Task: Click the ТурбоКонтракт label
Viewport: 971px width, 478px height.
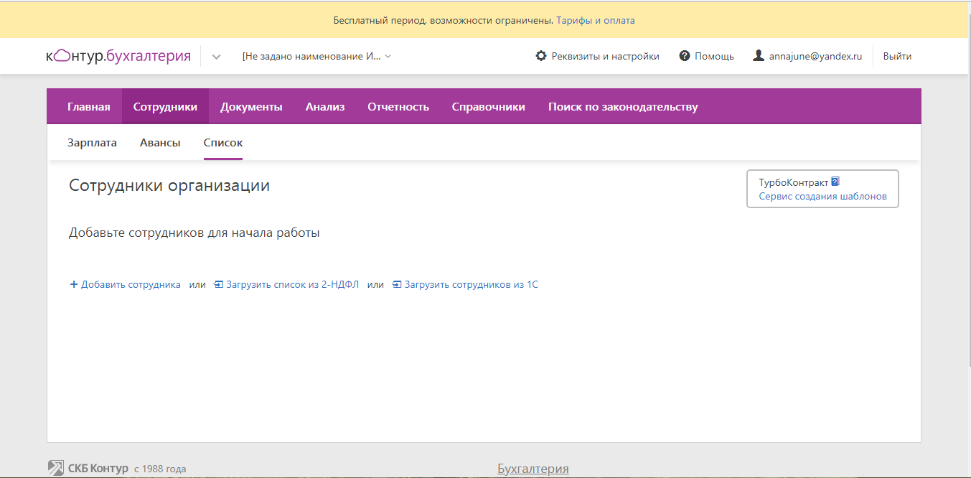Action: (x=793, y=182)
